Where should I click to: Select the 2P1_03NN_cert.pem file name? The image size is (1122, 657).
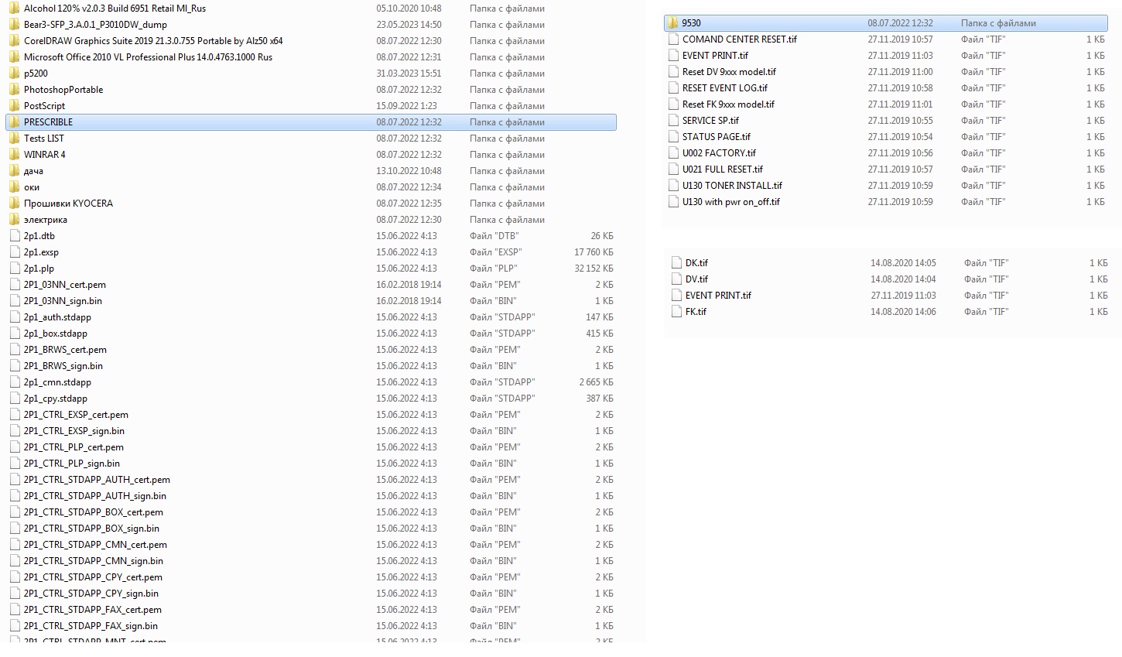pyautogui.click(x=64, y=285)
